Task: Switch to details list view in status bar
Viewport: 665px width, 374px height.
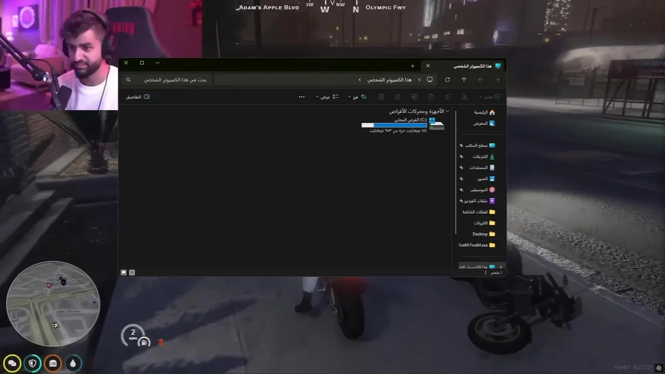Action: click(132, 272)
